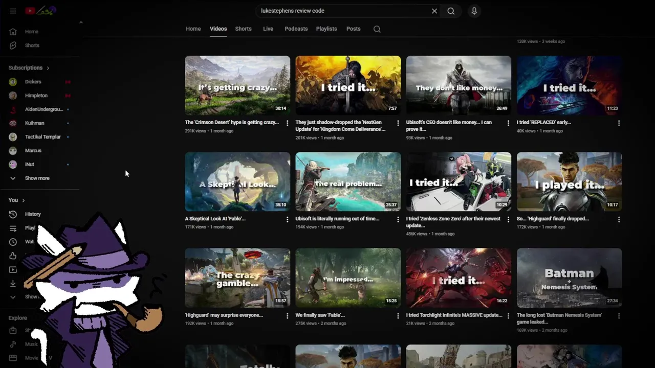
Task: Click the 'The real problem' thumbnail
Action: 348,181
